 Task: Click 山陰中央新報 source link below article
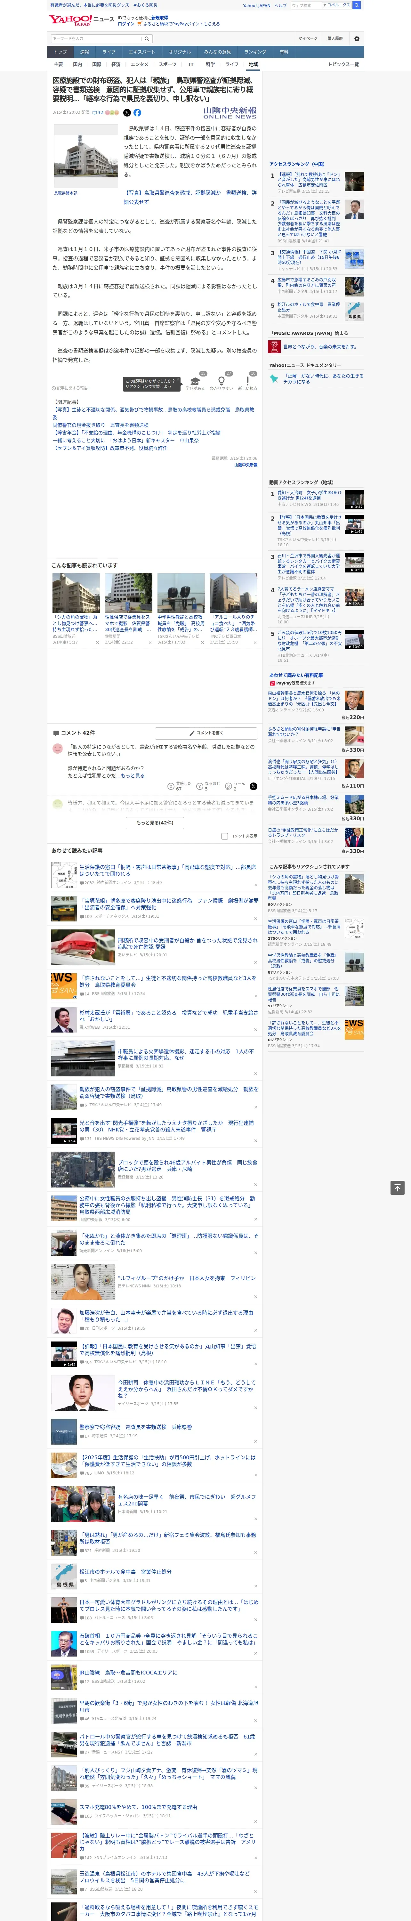(x=246, y=465)
